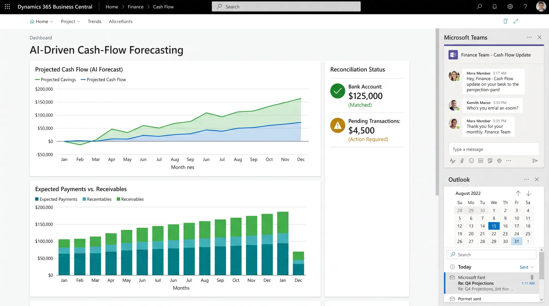Open notifications bell
This screenshot has height=306, width=549.
click(494, 7)
